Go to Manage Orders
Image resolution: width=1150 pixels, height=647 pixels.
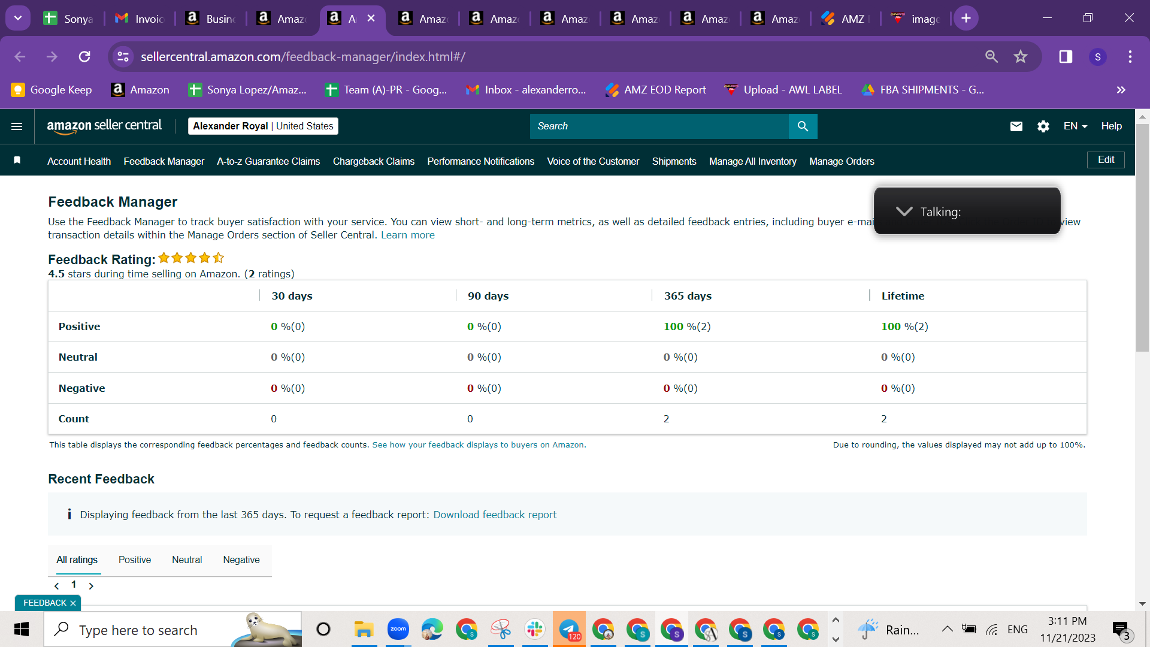tap(842, 161)
